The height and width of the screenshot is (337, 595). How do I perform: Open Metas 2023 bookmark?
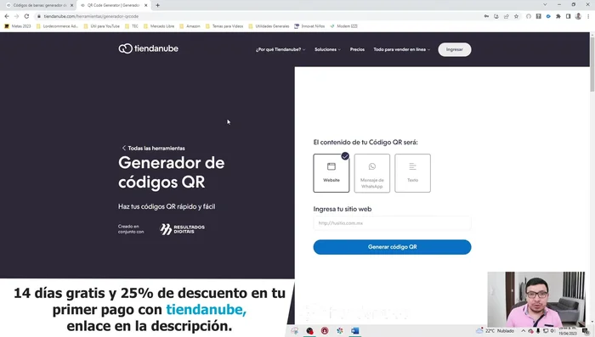point(18,26)
